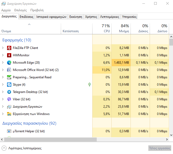Click the Microsoft Office Word icon

point(9,70)
